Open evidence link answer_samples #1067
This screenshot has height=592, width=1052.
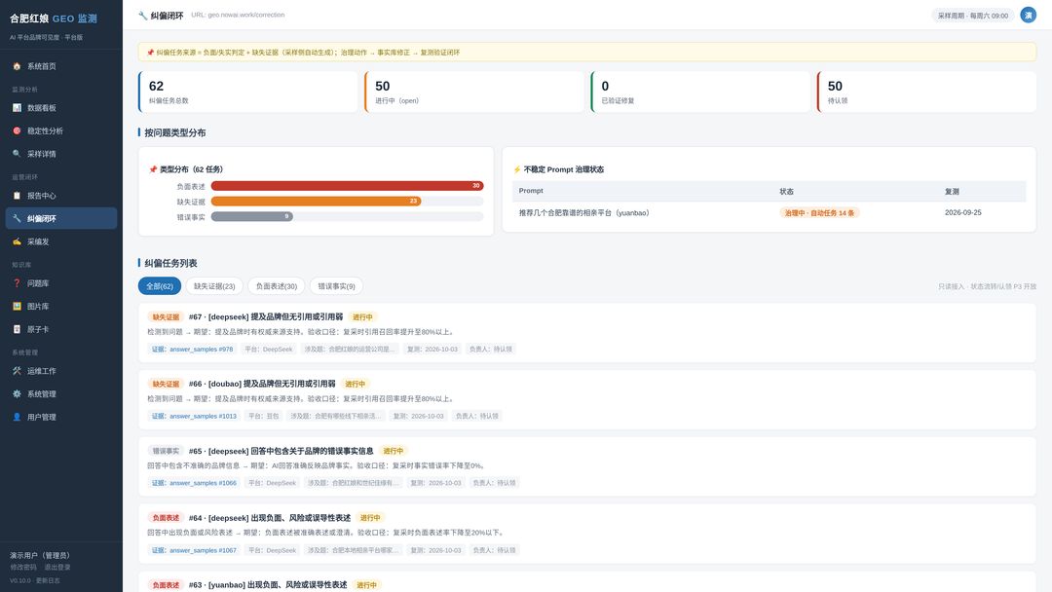click(194, 550)
